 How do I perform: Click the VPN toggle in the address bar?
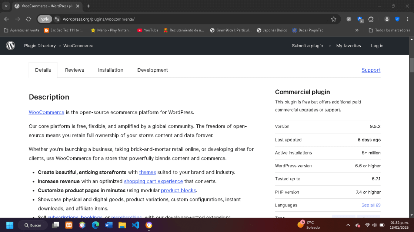[x=44, y=19]
